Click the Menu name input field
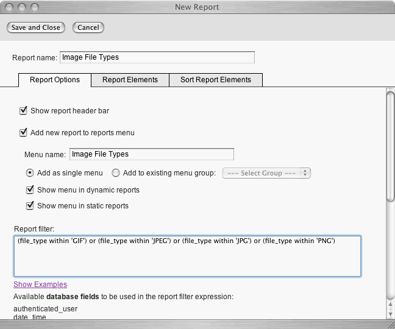This screenshot has width=395, height=329. (152, 154)
